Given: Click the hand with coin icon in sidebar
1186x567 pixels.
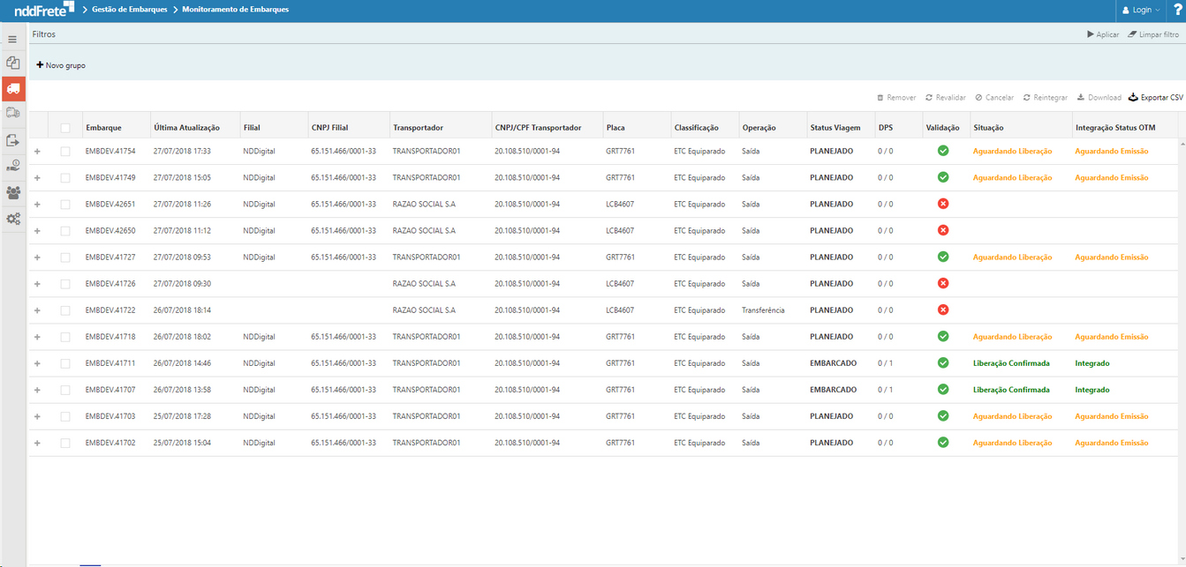Looking at the screenshot, I should tap(12, 165).
